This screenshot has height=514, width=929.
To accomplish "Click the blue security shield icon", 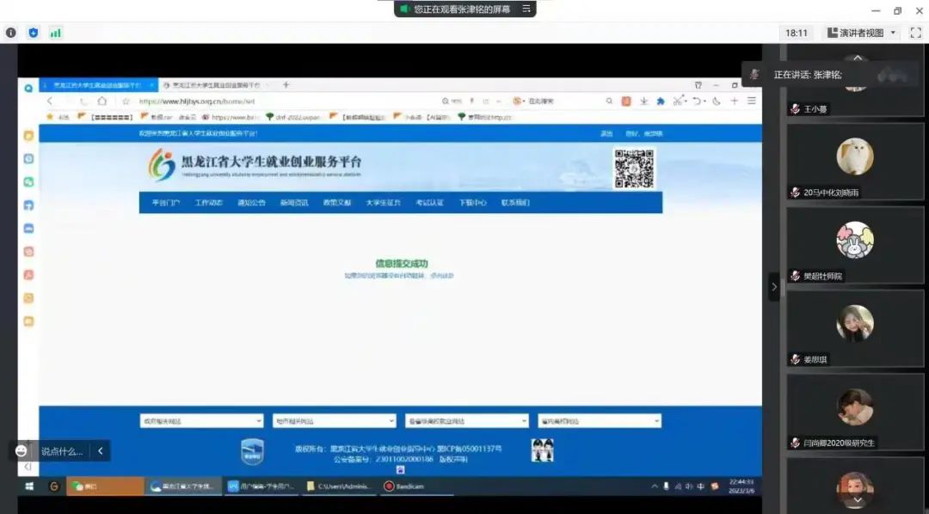I will click(34, 34).
